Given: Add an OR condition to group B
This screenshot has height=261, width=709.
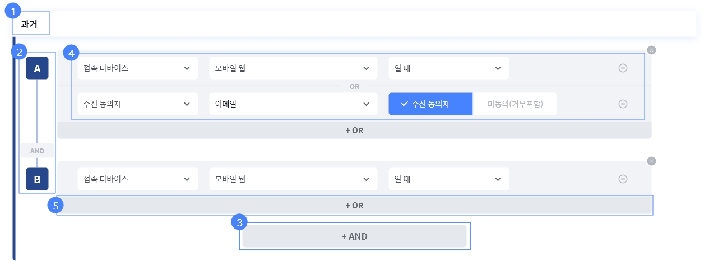Looking at the screenshot, I should pyautogui.click(x=354, y=206).
